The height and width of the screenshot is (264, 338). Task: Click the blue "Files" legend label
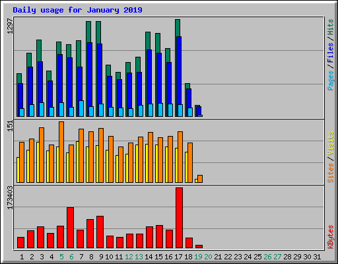330,52
